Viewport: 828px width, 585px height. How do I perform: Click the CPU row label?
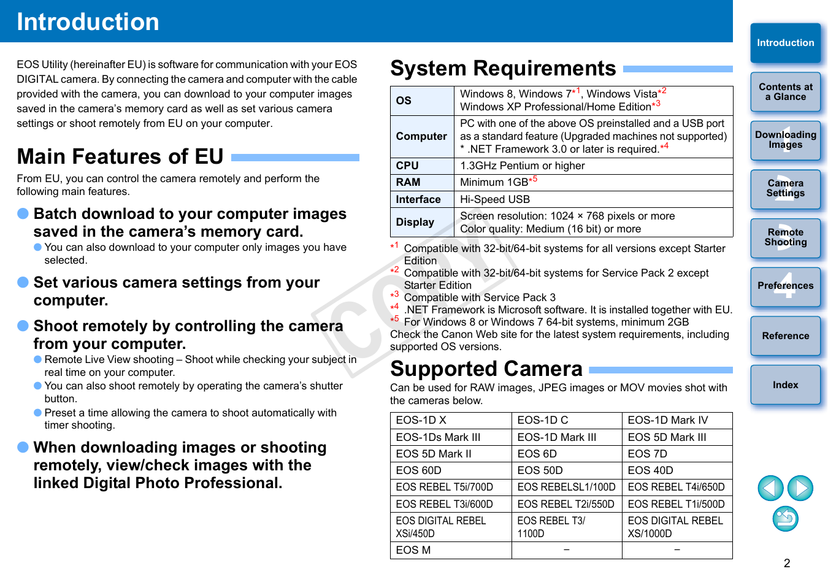422,166
